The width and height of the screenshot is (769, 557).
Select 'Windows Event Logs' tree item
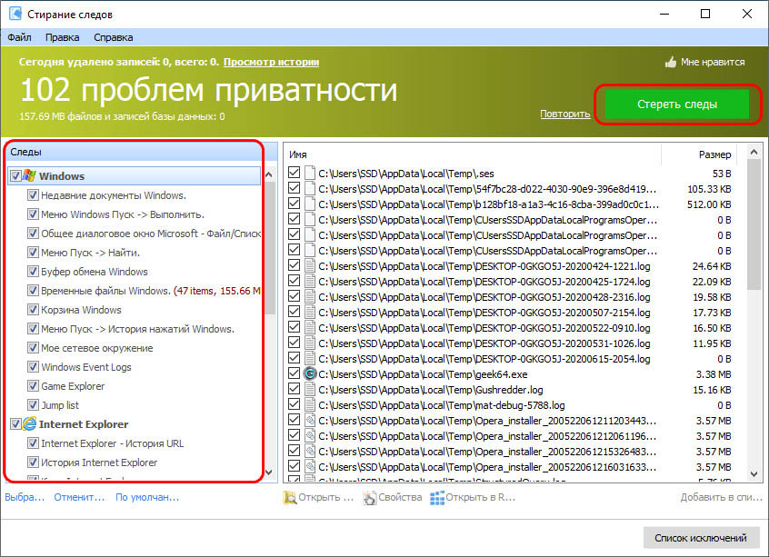(85, 367)
